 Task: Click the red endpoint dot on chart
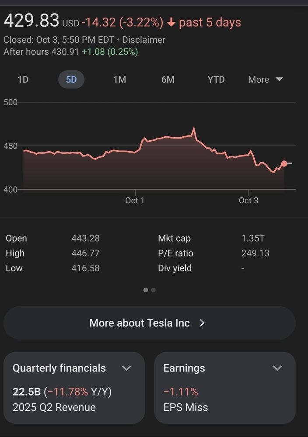point(284,163)
